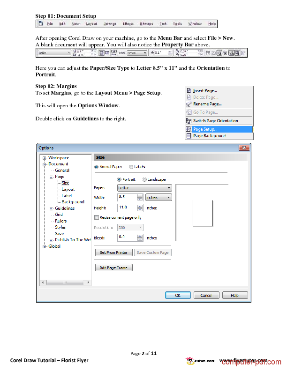
Task: Click the Height spinner arrows
Action: click(x=140, y=208)
